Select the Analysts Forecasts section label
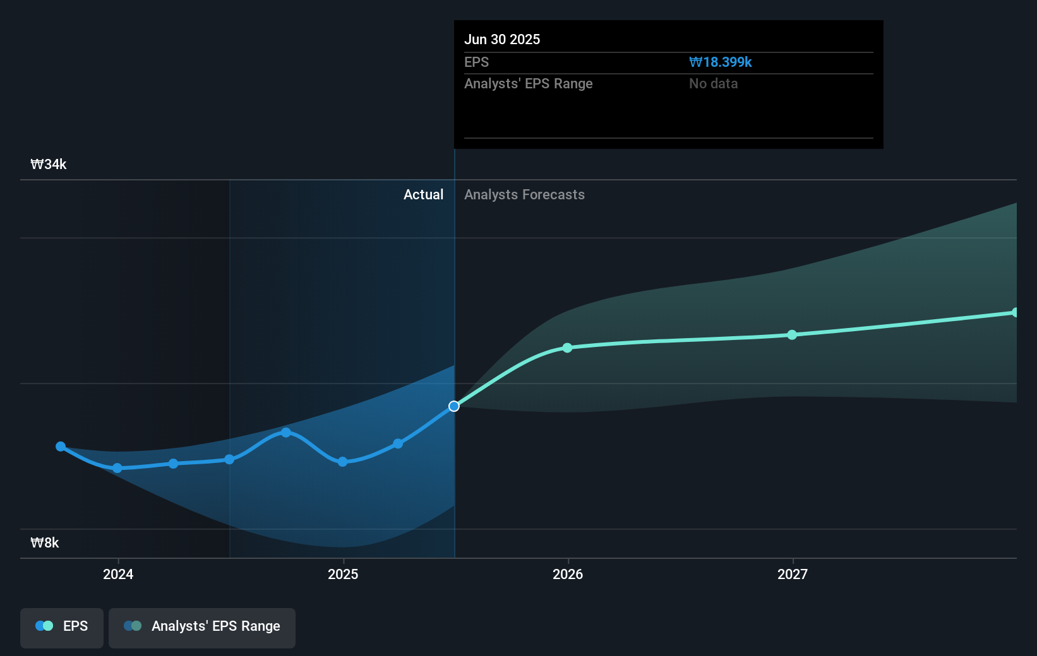This screenshot has width=1037, height=656. point(524,195)
